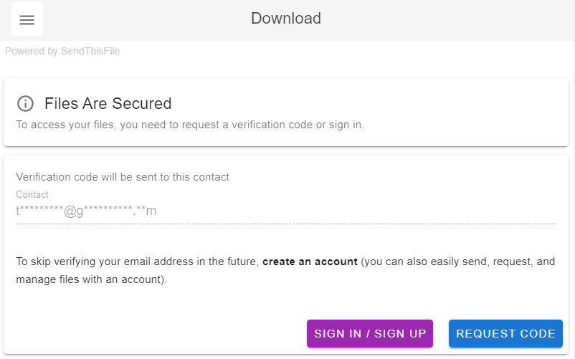Open the hamburger navigation menu
Image resolution: width=575 pixels, height=359 pixels.
[27, 19]
